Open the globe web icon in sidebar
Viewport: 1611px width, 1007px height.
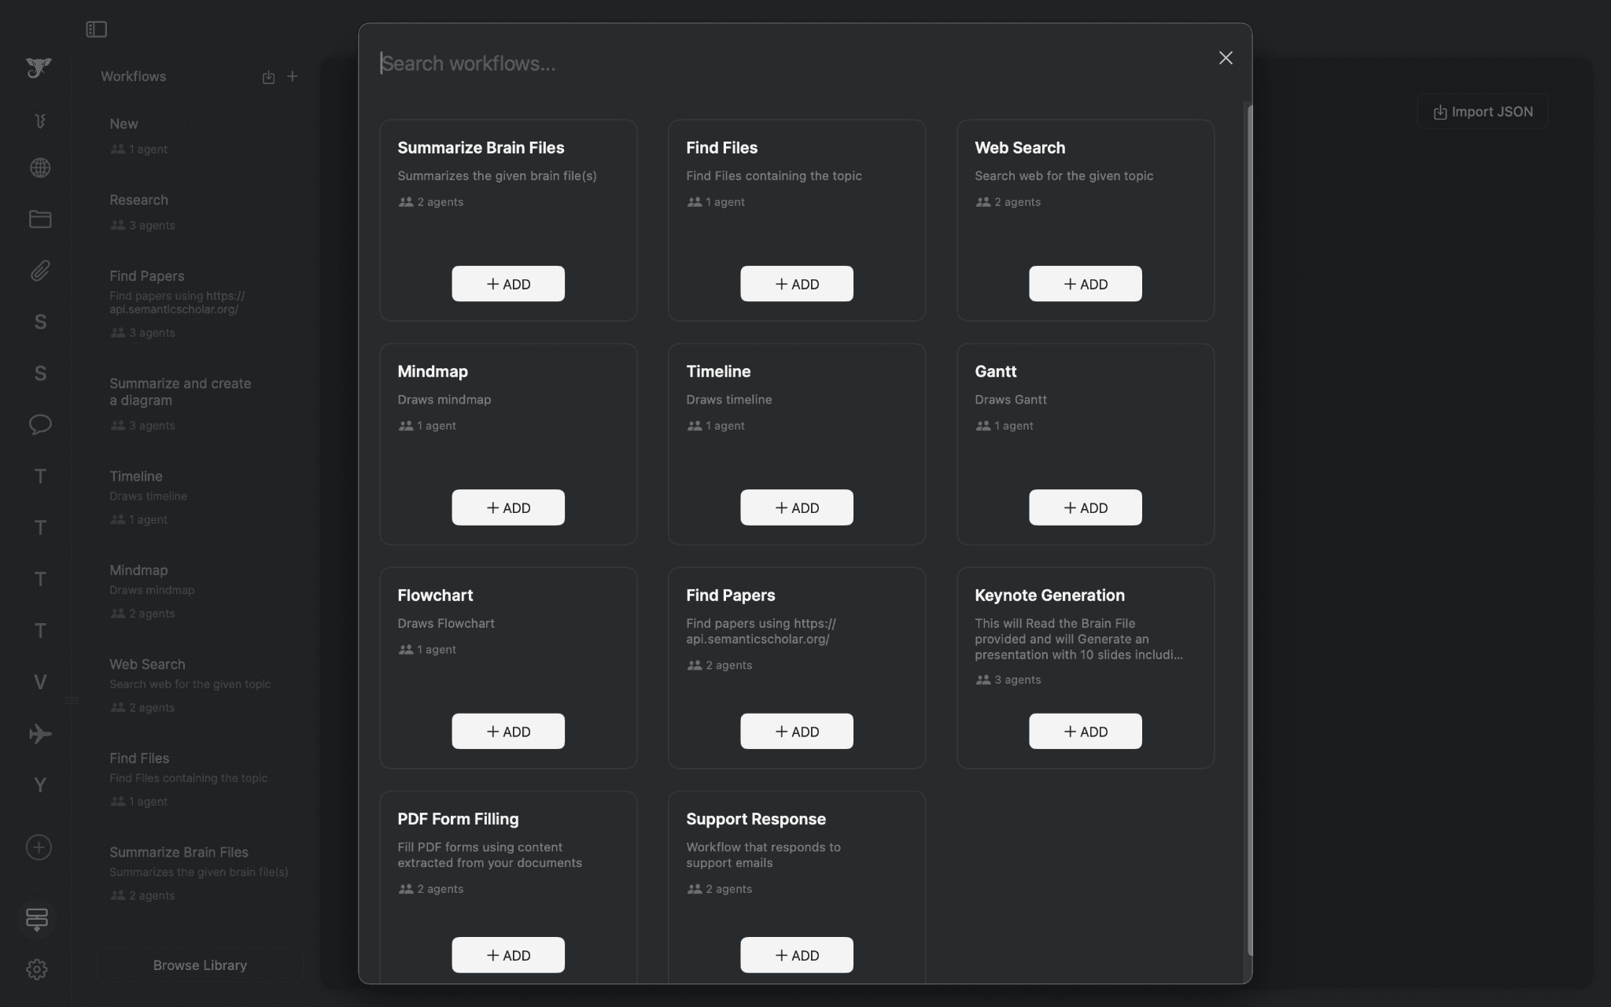tap(40, 168)
